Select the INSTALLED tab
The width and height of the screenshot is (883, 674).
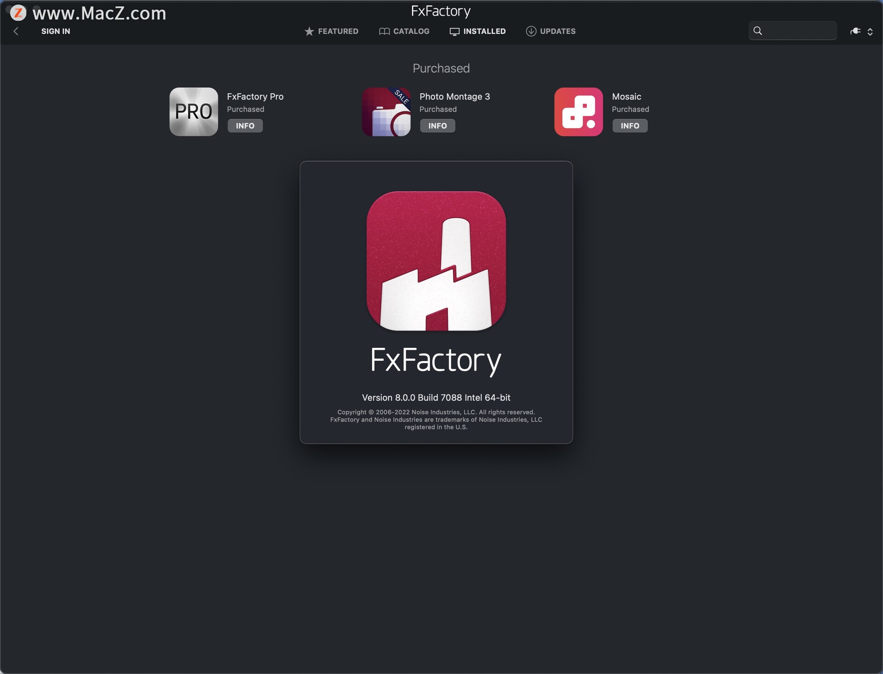click(477, 31)
